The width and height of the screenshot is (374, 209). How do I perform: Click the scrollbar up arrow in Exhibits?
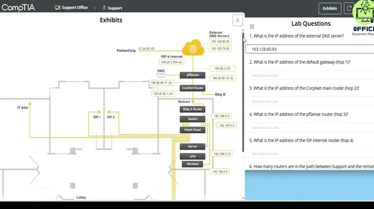[x=243, y=31]
